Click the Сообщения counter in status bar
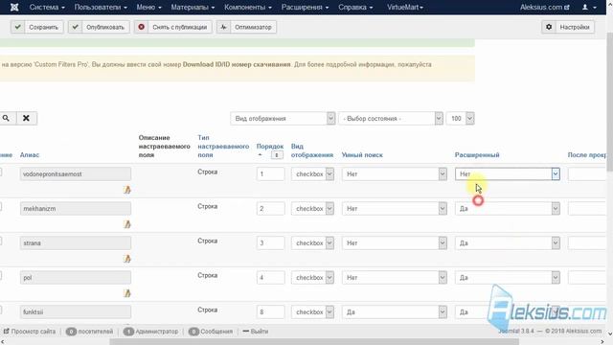Viewport: 613px width, 345px height. pyautogui.click(x=211, y=332)
